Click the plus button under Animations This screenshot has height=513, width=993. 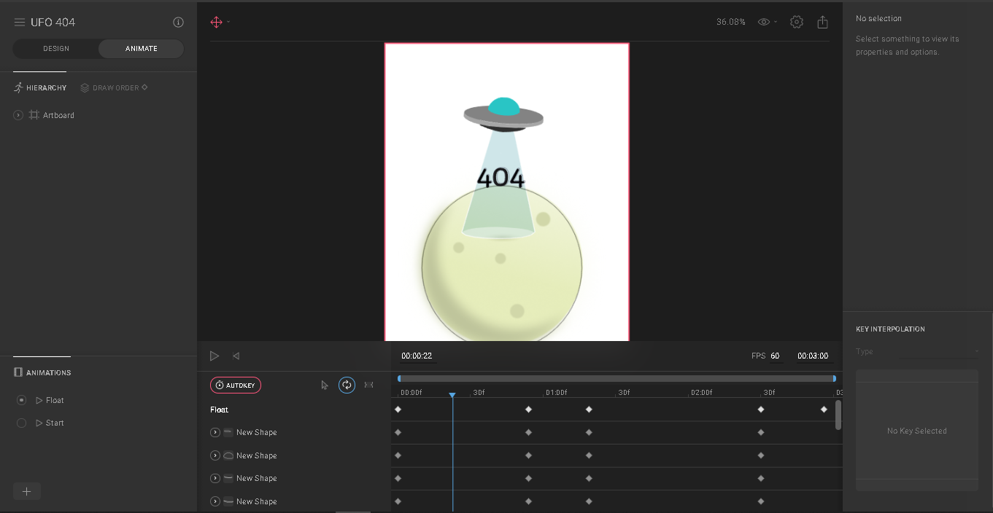click(x=26, y=491)
